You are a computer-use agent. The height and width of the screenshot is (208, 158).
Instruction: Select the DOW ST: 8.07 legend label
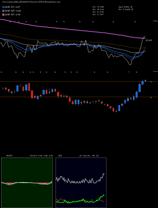point(12,7)
